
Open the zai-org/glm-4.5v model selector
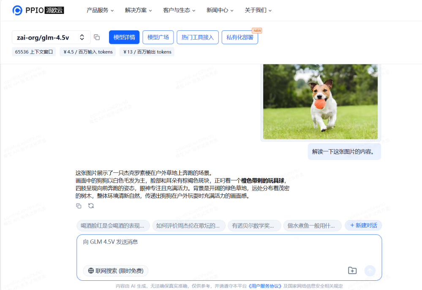click(x=51, y=37)
